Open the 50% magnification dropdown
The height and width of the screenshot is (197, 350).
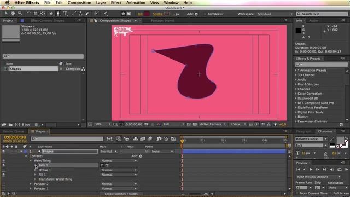[x=102, y=124]
